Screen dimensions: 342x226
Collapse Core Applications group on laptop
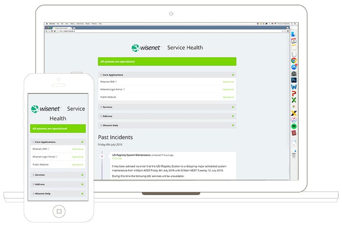point(167,75)
